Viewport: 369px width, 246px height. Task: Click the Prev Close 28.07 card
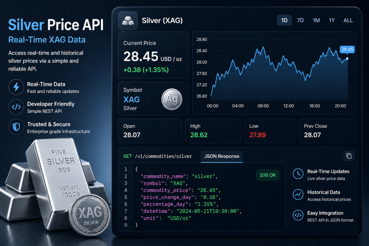327,131
